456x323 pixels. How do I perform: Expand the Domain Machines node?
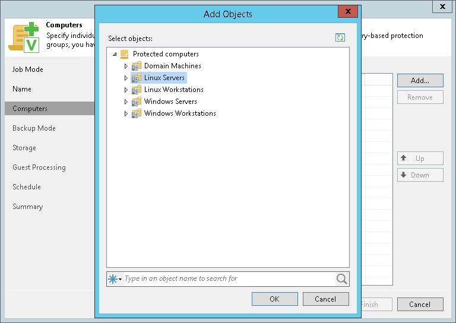[126, 66]
